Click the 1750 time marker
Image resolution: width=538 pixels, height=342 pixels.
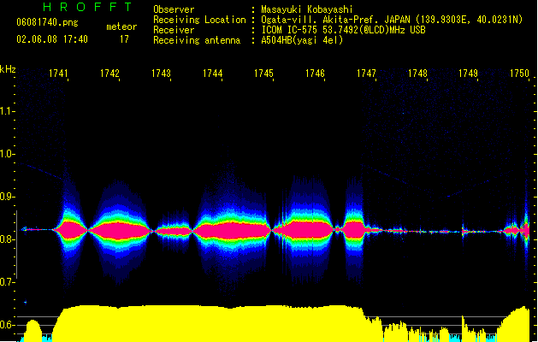click(x=519, y=74)
